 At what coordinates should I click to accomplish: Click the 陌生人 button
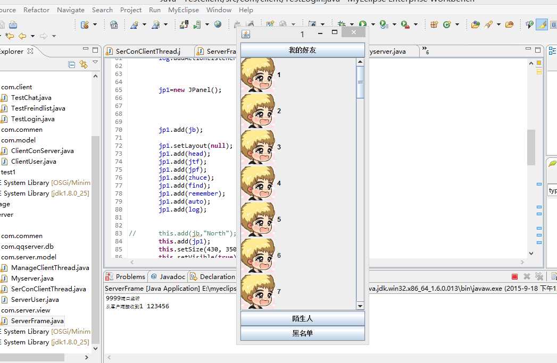pyautogui.click(x=302, y=318)
